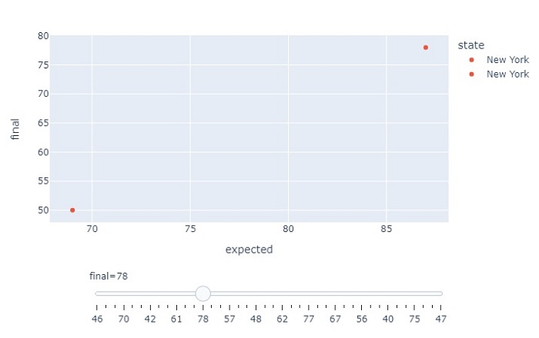539x338 pixels.
Task: Click the data point near final 50
Action: [72, 210]
